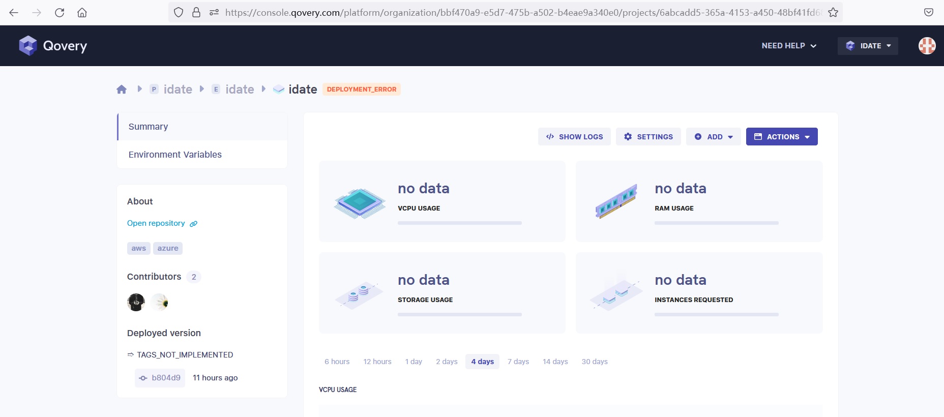The height and width of the screenshot is (417, 944).
Task: Select the 30 days time range
Action: pos(595,362)
